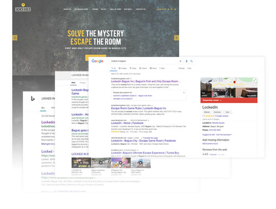
Task: Open the result menu arrow beside the first Google result URL
Action: (x=131, y=79)
